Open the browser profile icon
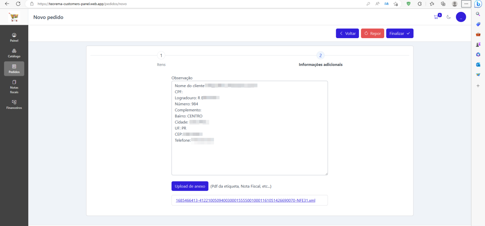This screenshot has height=226, width=485. (x=455, y=4)
